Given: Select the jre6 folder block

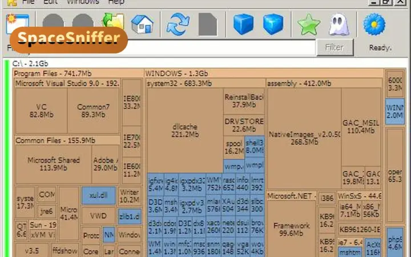Looking at the screenshot, I should (x=46, y=211).
